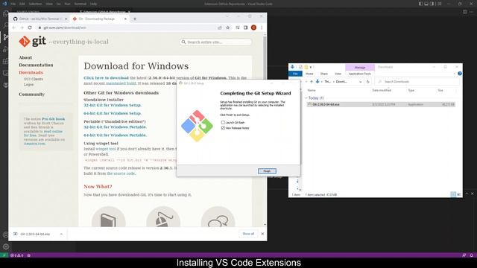Image resolution: width=477 pixels, height=268 pixels.
Task: Click the downloaded Git exe in downloads bar
Action: click(x=35, y=234)
